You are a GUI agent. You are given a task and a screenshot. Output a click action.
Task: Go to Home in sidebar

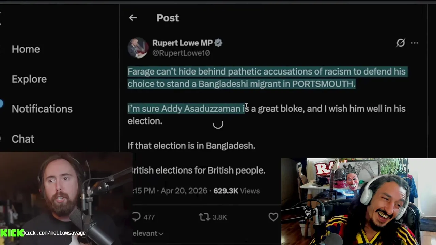click(26, 49)
